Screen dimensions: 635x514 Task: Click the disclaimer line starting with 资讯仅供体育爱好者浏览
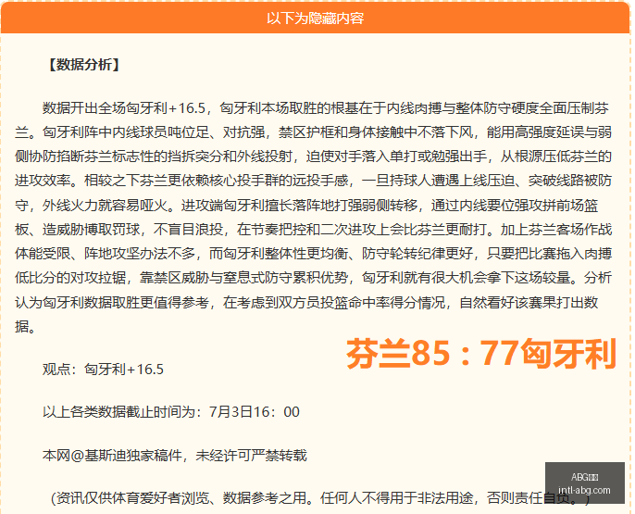[320, 498]
